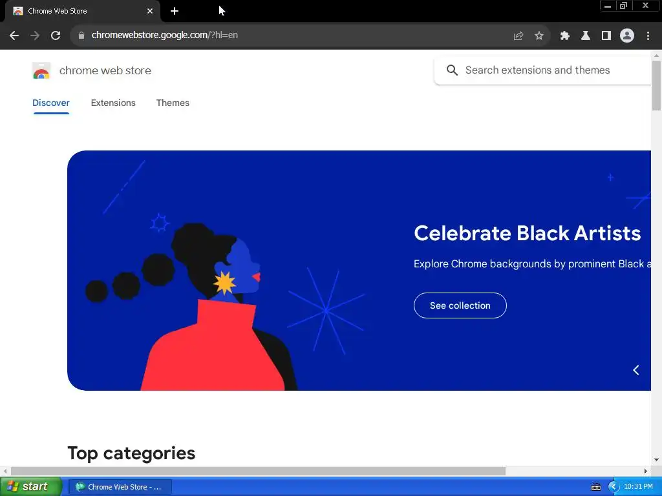Click the See collection button
The width and height of the screenshot is (662, 496).
[x=460, y=305]
